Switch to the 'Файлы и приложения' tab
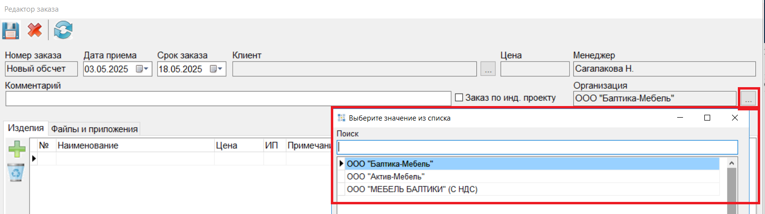The height and width of the screenshot is (214, 765). tap(95, 129)
